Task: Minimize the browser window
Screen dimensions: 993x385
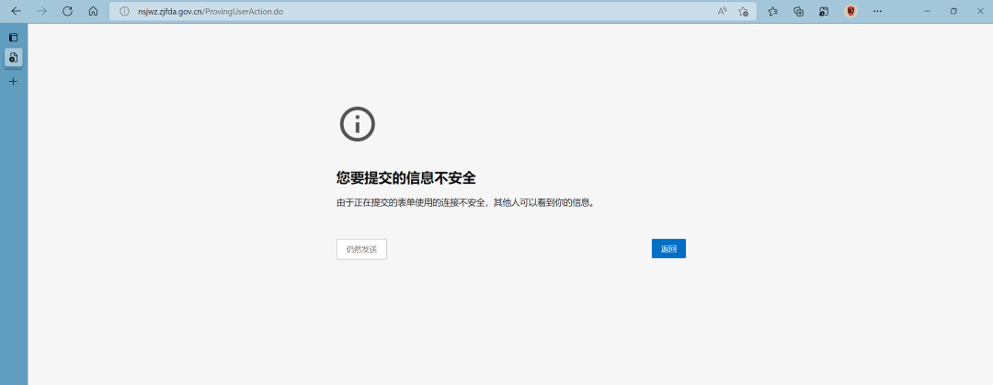Action: [926, 11]
